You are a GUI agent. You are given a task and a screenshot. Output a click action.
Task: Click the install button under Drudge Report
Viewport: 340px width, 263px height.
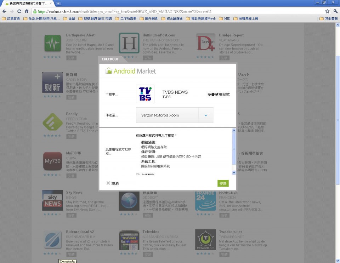(224, 58)
